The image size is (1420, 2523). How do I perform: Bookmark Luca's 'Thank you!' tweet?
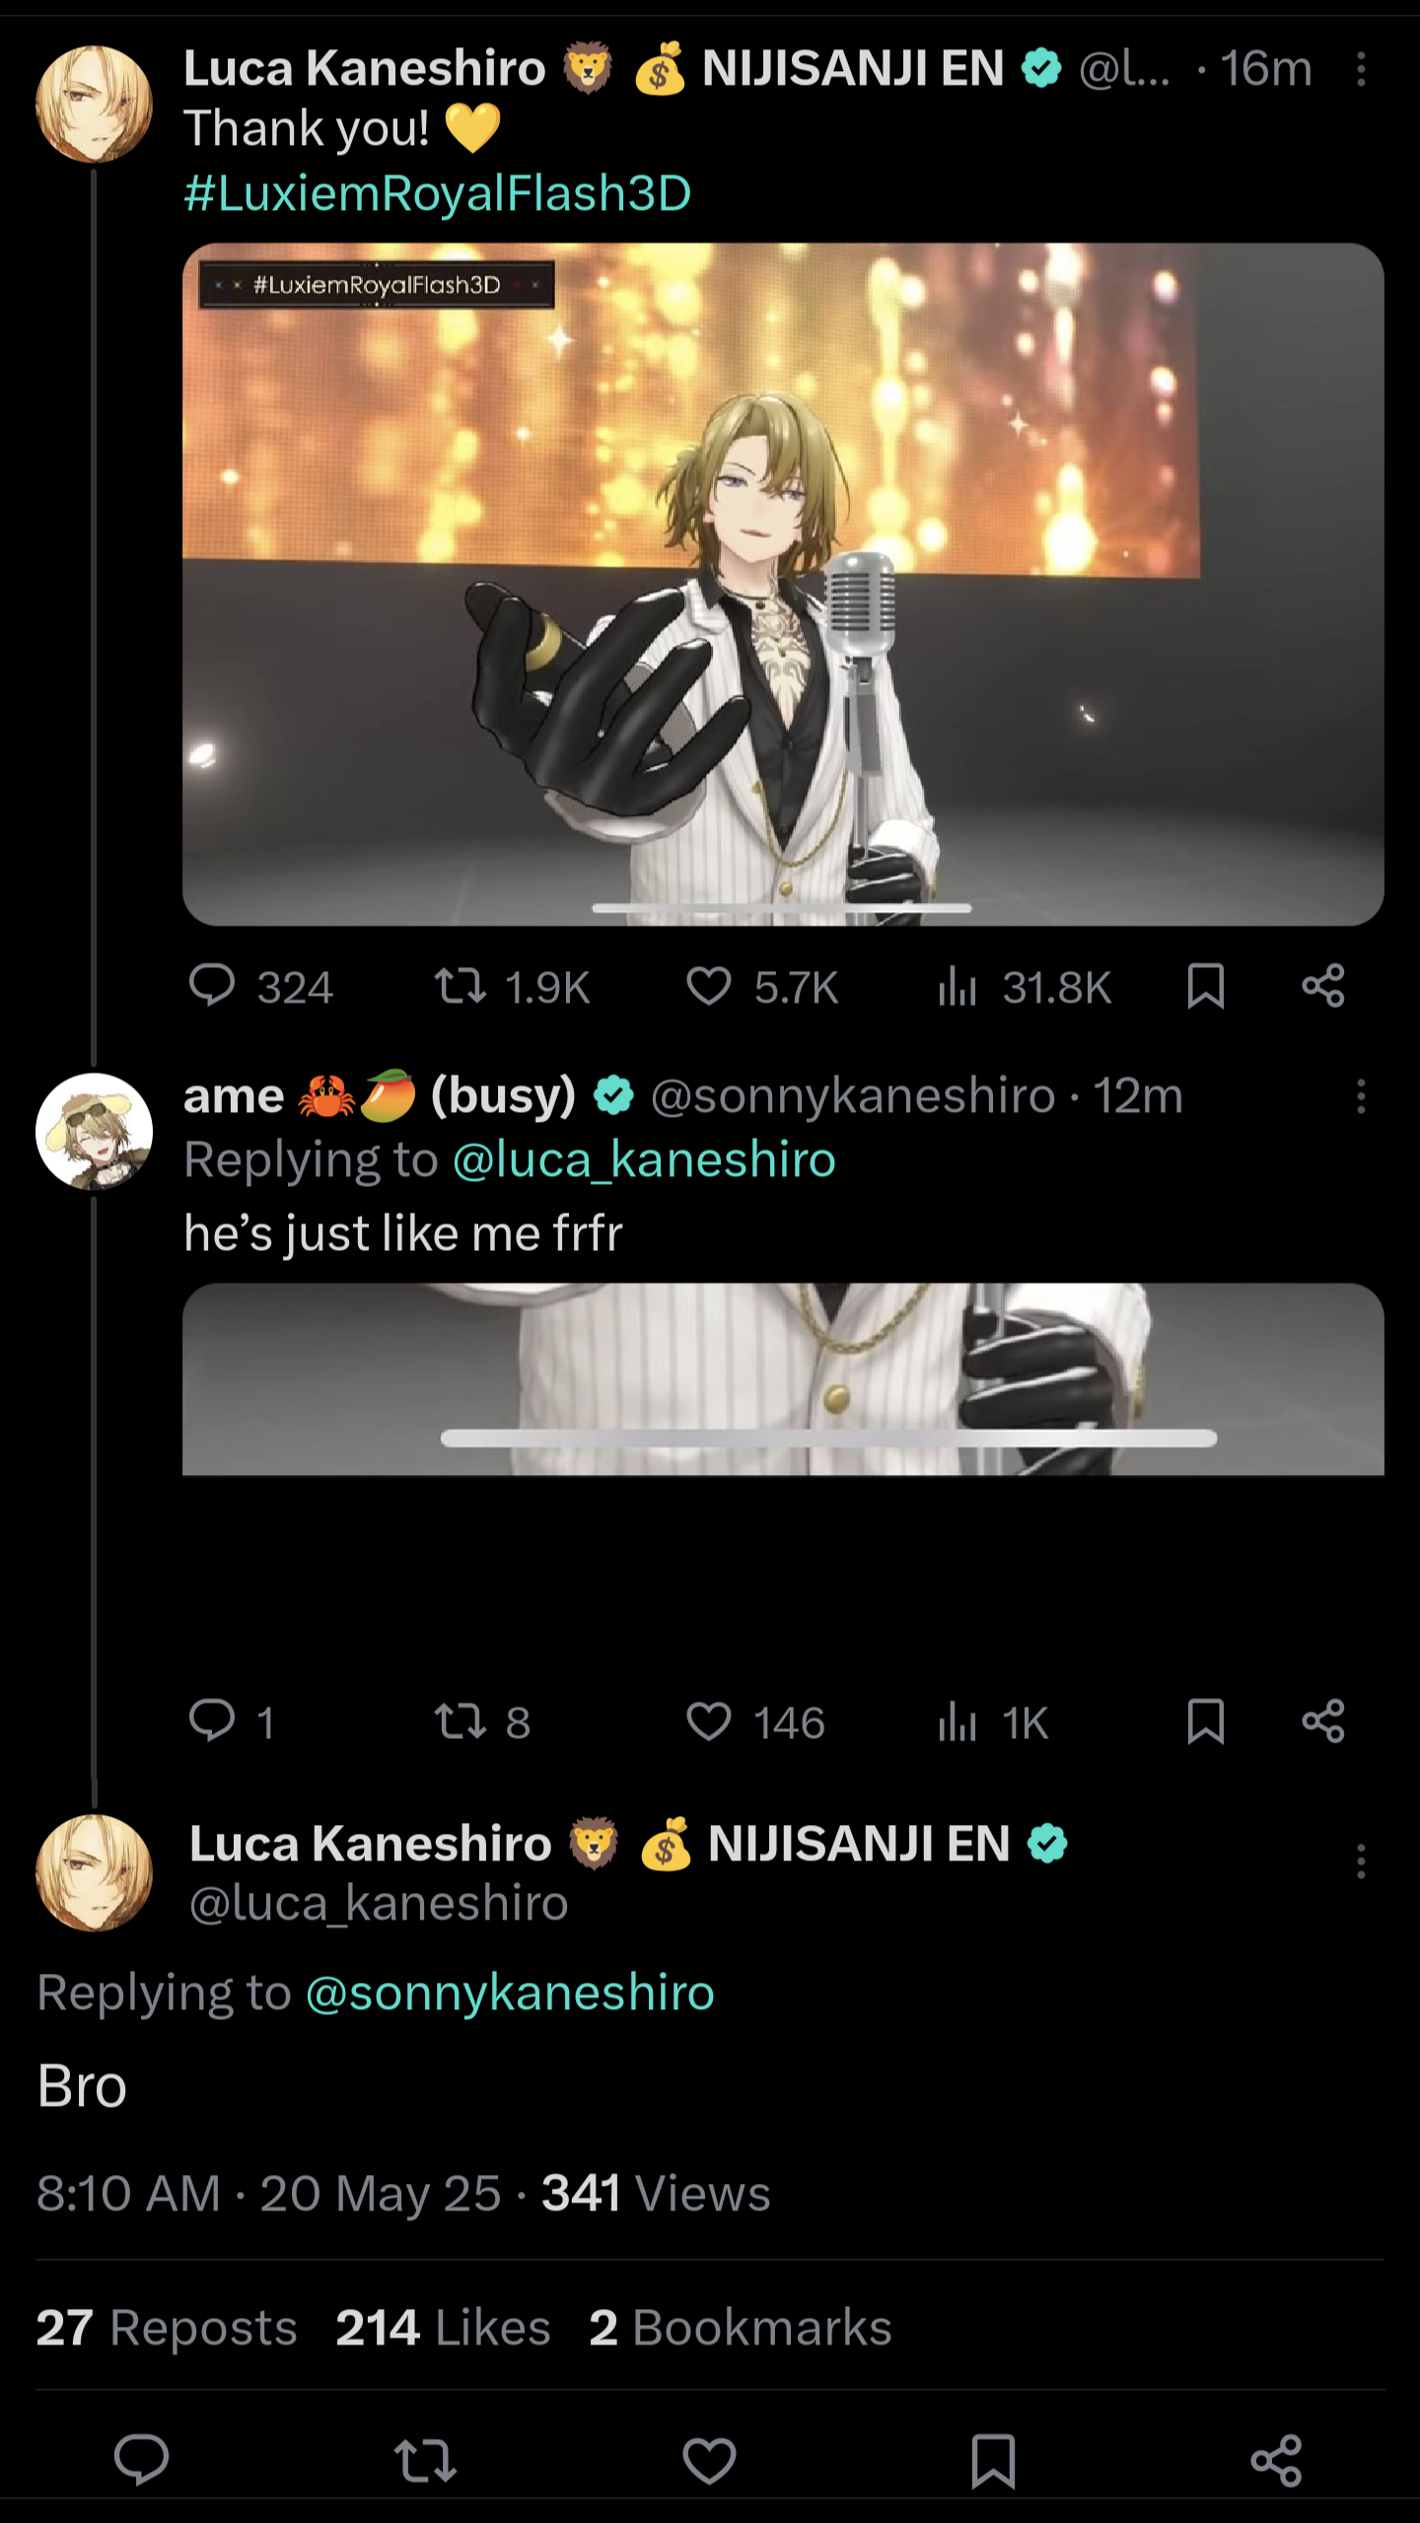pyautogui.click(x=1205, y=985)
